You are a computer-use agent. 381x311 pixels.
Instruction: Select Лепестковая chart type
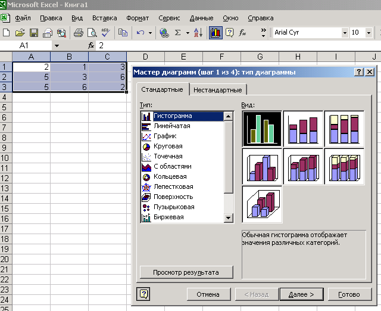pyautogui.click(x=182, y=186)
